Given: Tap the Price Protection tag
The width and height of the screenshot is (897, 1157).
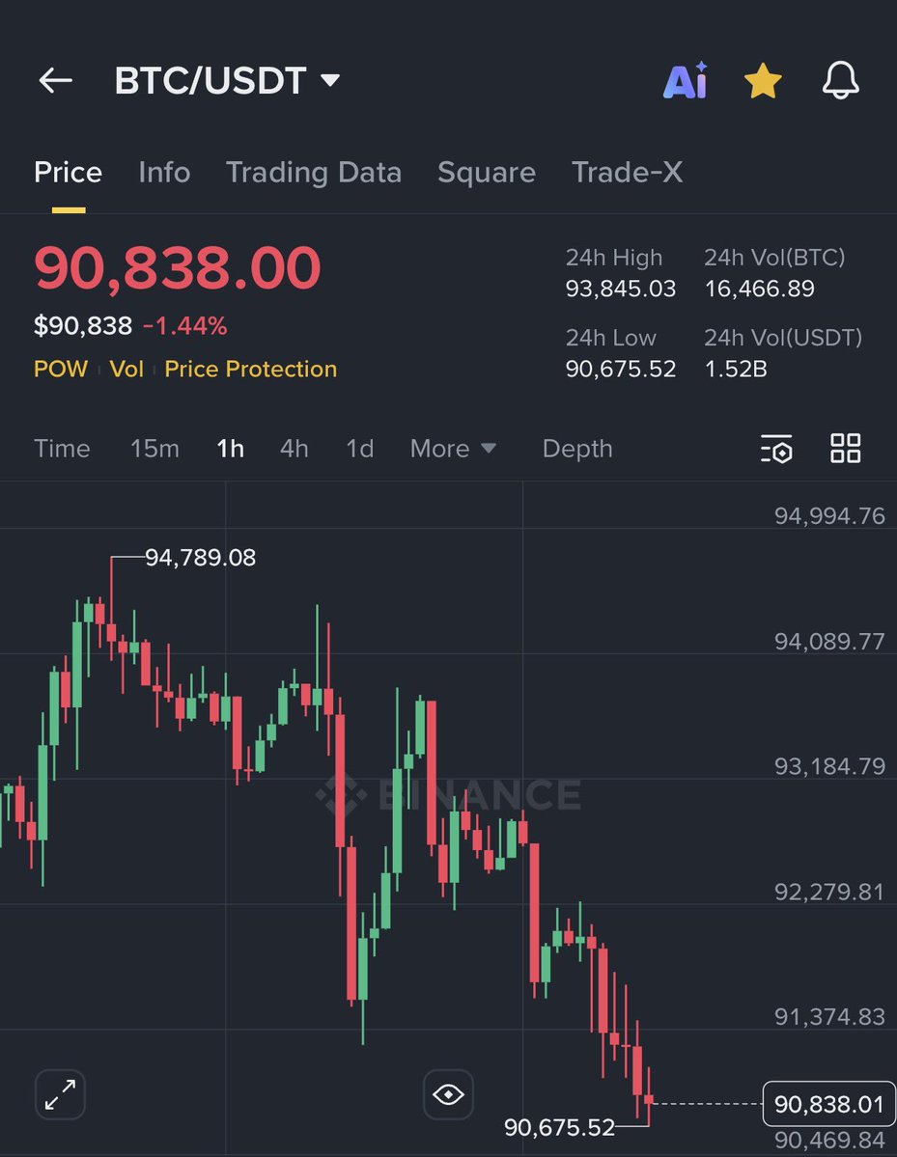Looking at the screenshot, I should point(251,370).
